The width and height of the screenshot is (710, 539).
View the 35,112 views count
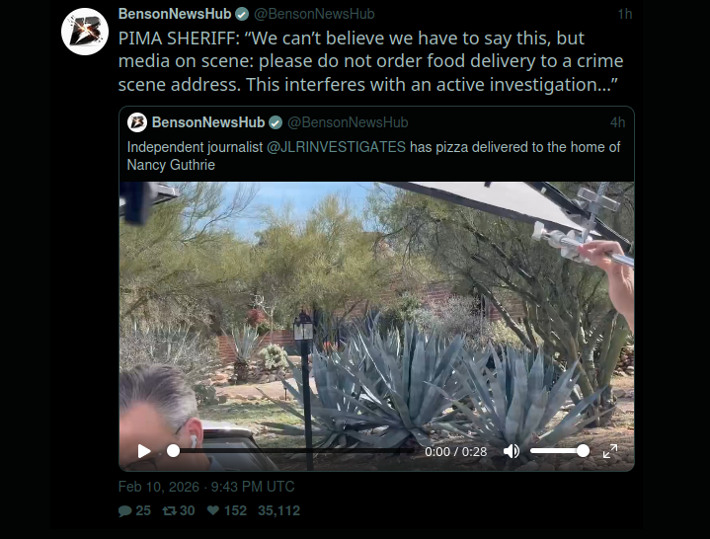pos(278,511)
